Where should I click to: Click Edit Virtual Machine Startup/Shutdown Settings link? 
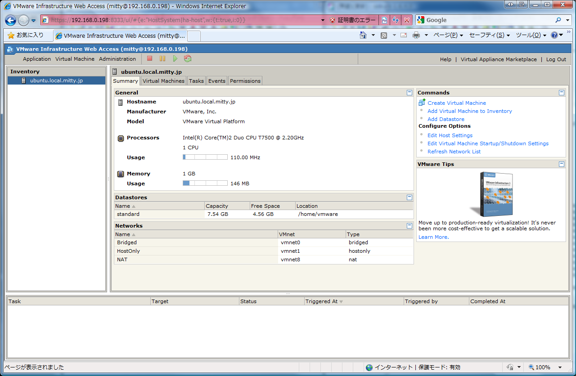click(488, 143)
